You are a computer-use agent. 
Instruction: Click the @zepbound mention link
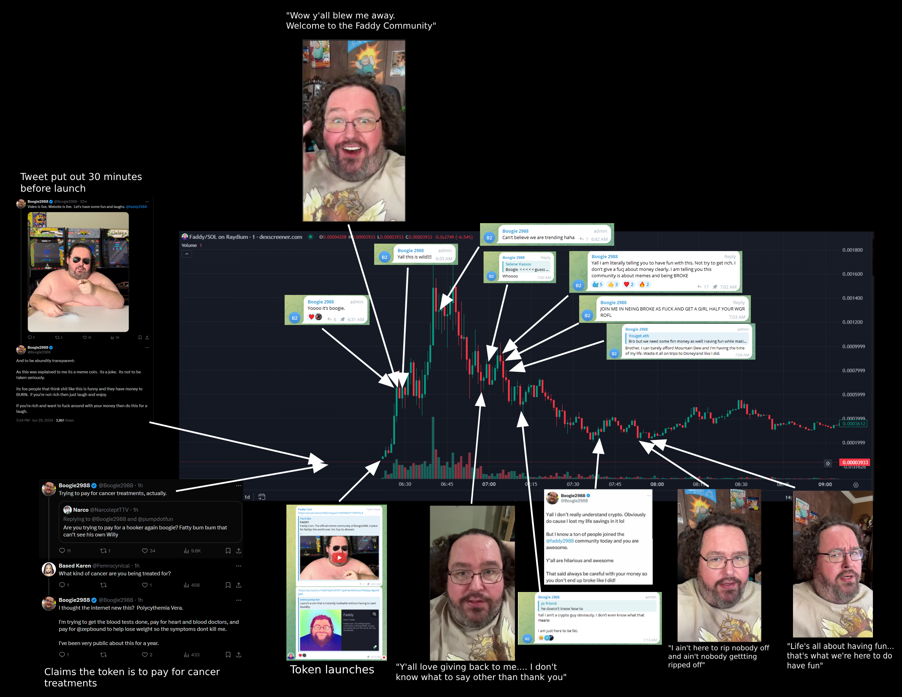click(x=91, y=629)
